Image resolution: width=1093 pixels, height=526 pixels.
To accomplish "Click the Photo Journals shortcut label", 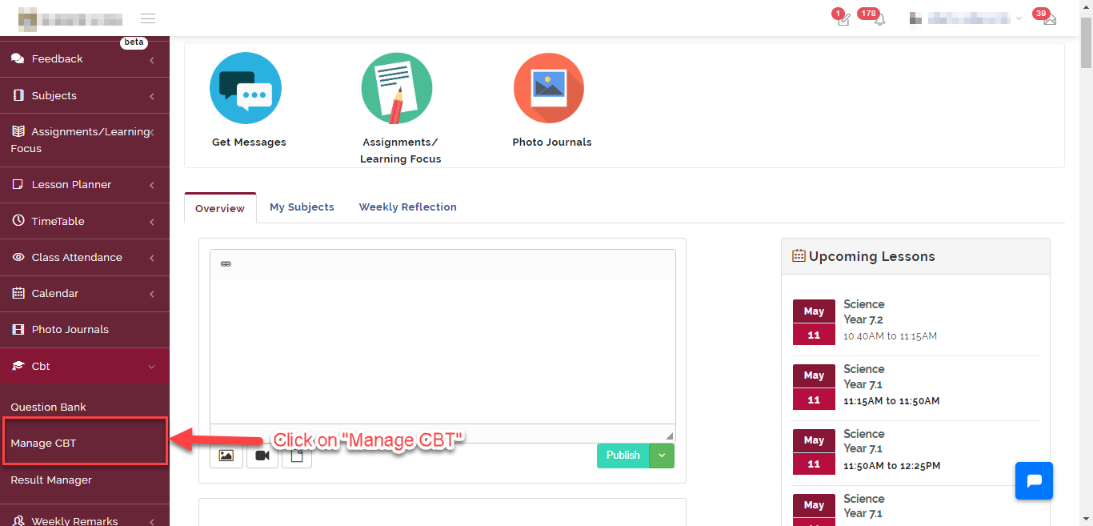I will (552, 143).
